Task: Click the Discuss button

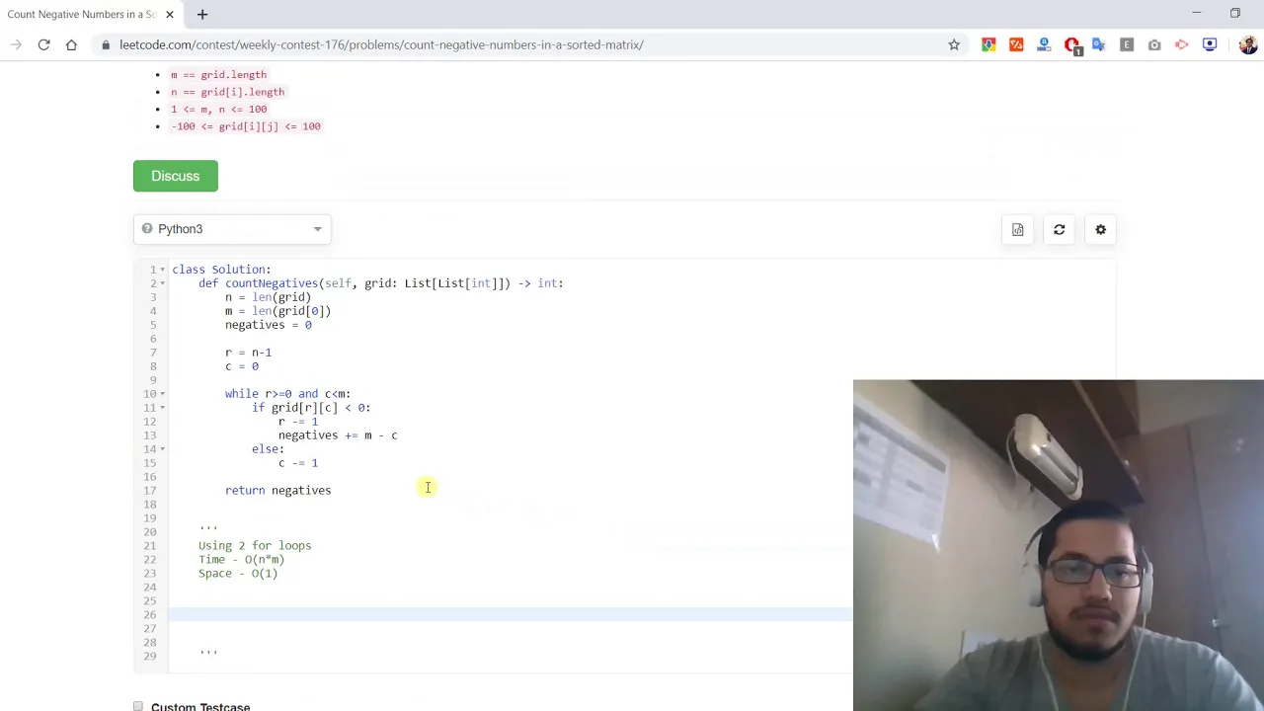Action: point(176,176)
